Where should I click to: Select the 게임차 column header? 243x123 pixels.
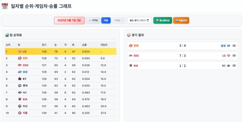pyautogui.click(x=104, y=45)
